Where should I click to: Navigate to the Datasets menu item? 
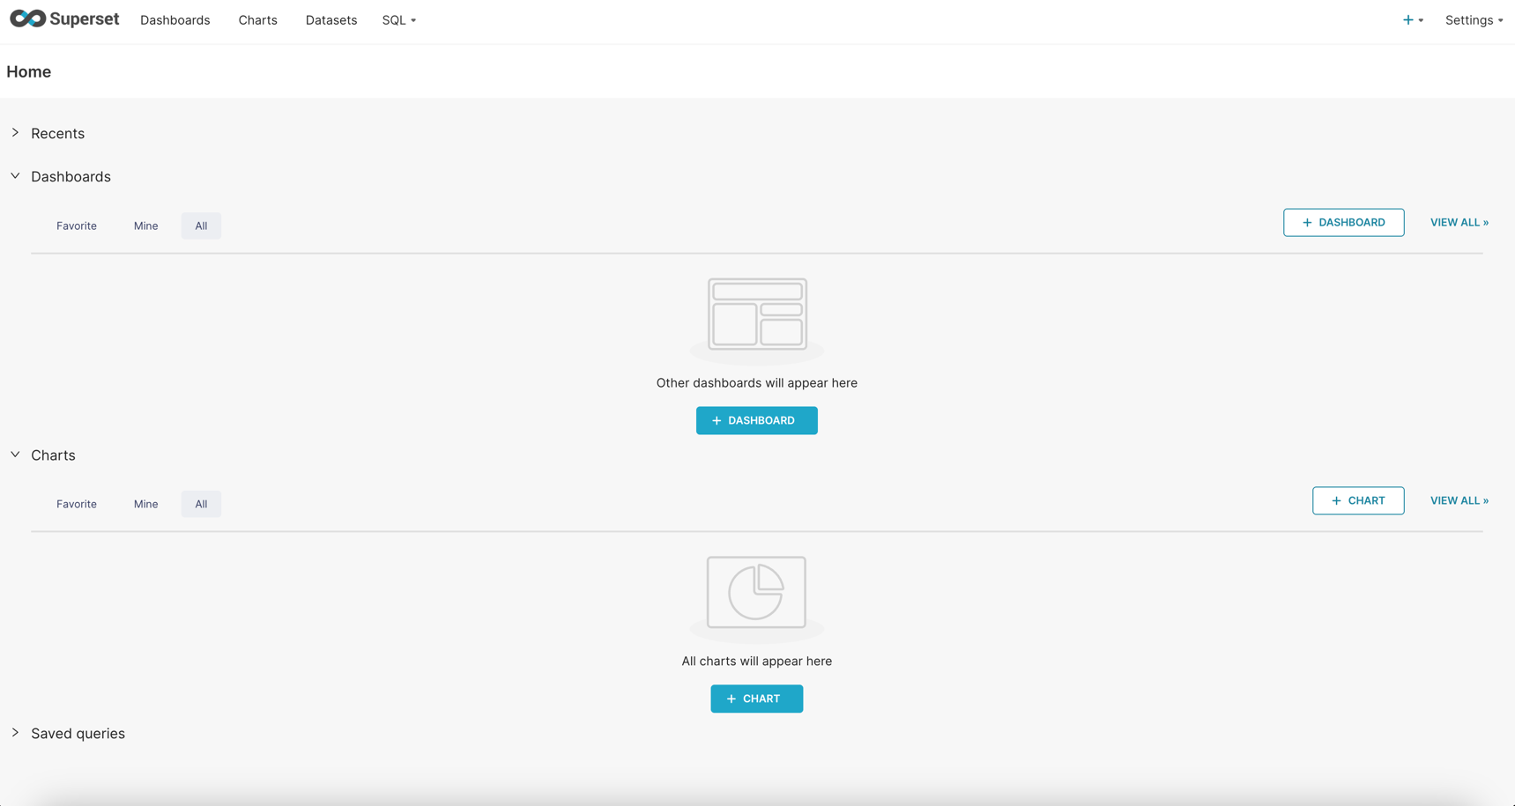[330, 19]
